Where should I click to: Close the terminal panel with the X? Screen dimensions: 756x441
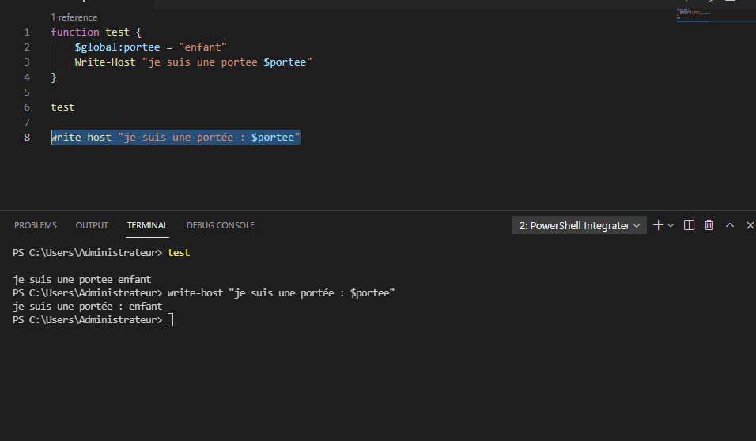point(749,225)
